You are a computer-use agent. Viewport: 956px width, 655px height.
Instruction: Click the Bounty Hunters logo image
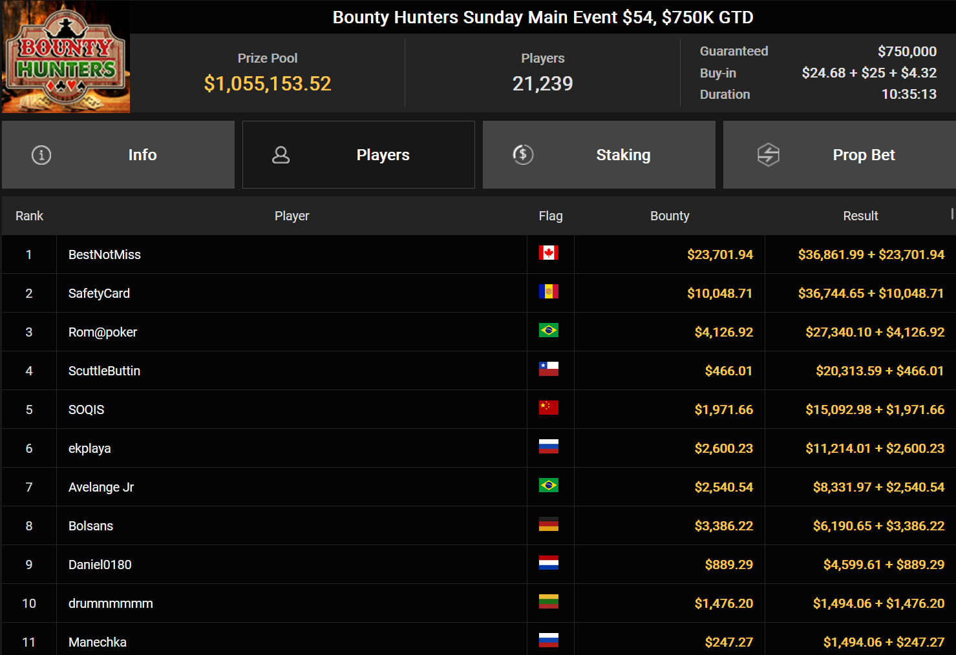(x=66, y=57)
